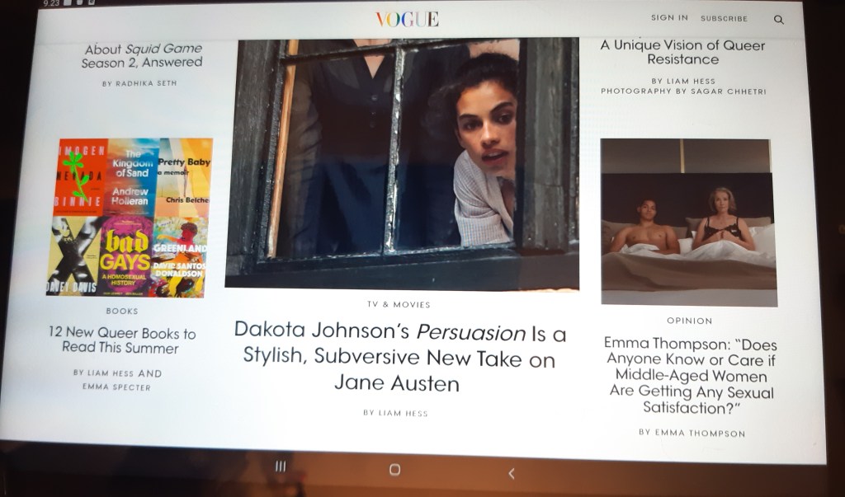This screenshot has height=497, width=845.
Task: Click Emma Specter author byline
Action: pos(116,387)
